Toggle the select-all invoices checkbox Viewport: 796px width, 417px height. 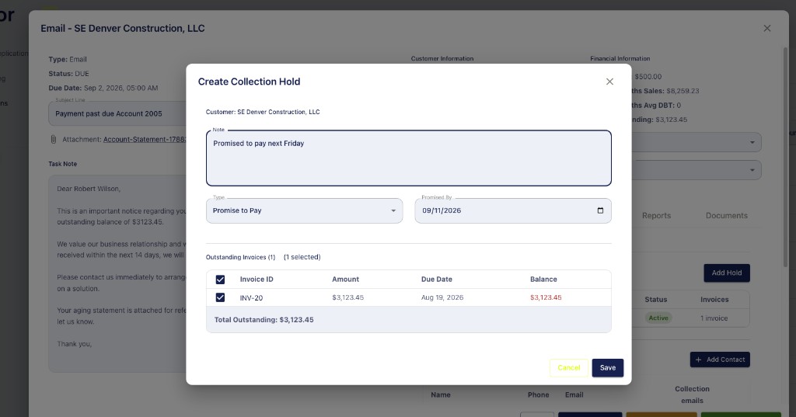tap(220, 280)
